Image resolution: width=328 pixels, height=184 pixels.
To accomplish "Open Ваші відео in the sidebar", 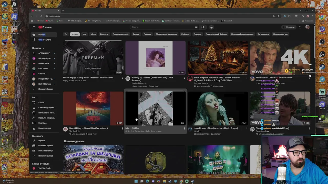I will point(44,123).
